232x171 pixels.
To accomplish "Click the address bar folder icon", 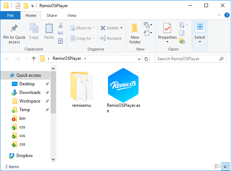I will click(43, 59).
